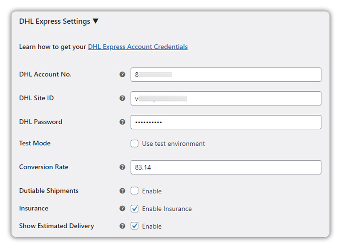Collapse the DHL Express Settings section arrow
The image size is (341, 249).
coord(95,21)
